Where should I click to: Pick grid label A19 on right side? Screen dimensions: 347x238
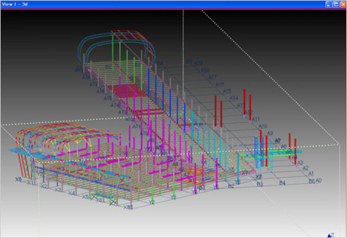(198, 63)
